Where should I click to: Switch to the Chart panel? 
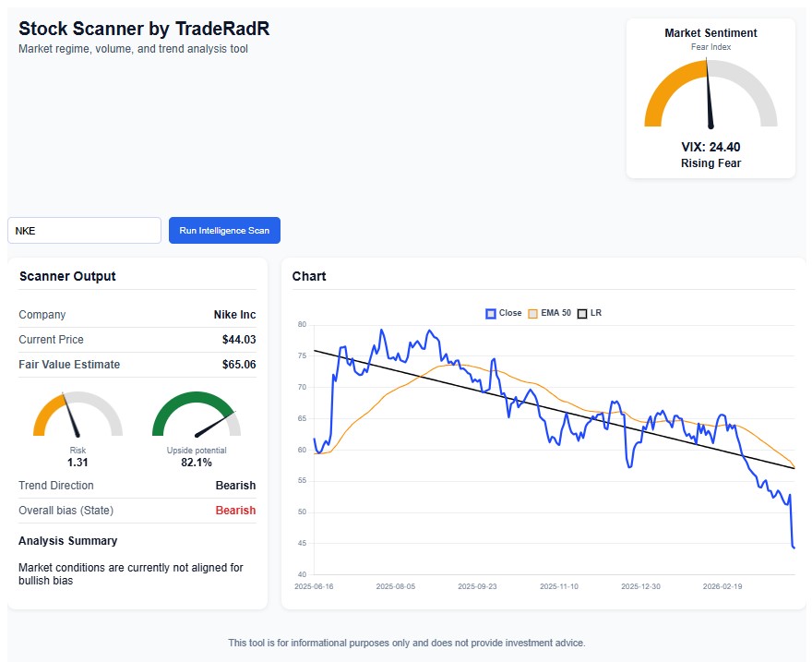pos(309,276)
